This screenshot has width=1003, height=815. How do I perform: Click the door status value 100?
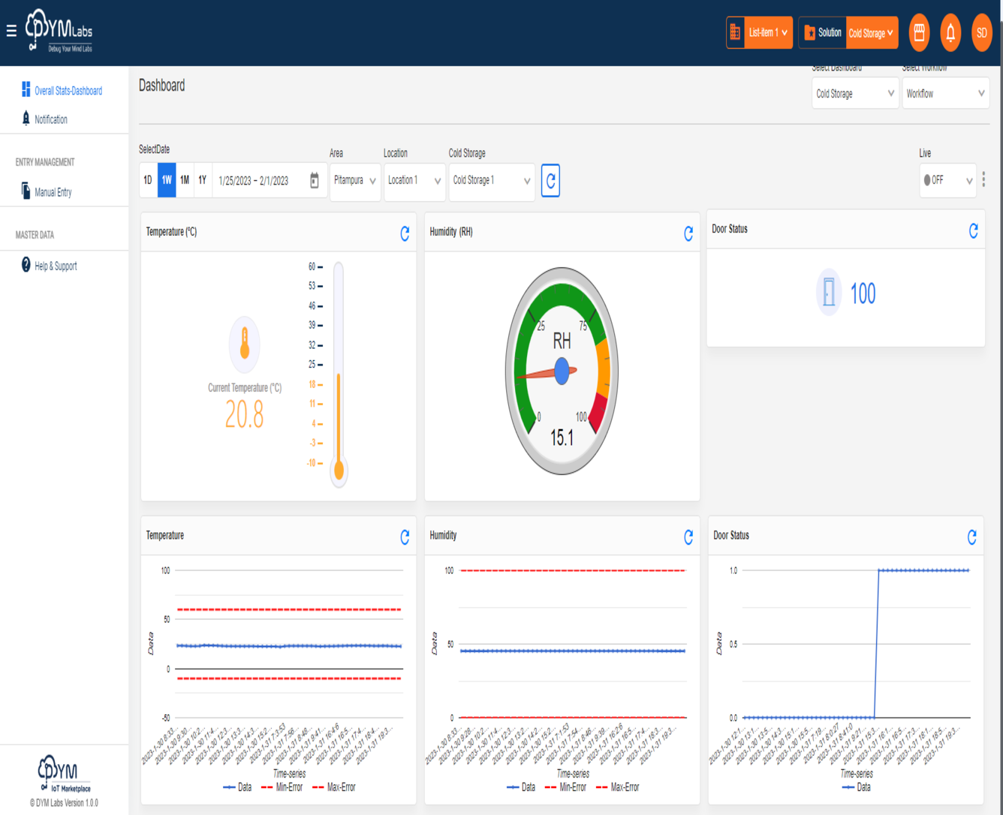pos(863,293)
